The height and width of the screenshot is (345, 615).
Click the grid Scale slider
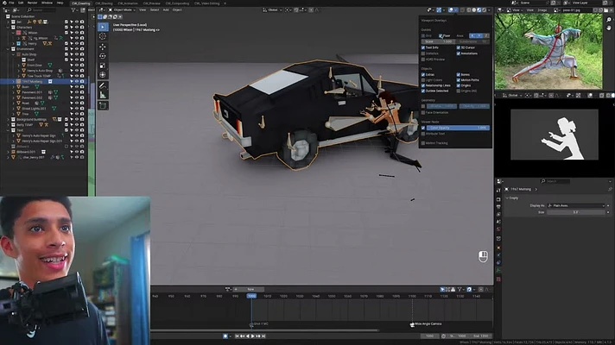(438, 41)
